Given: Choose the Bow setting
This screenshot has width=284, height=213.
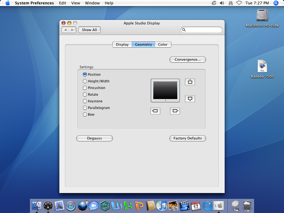Looking at the screenshot, I should (x=85, y=115).
